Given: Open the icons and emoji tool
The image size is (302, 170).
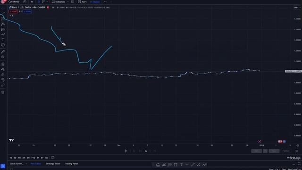Looking at the screenshot, I should pos(3,45).
